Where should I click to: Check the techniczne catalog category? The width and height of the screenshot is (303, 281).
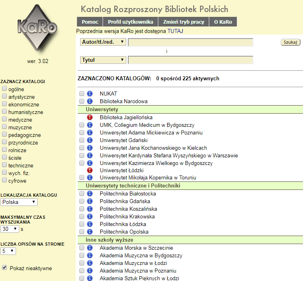pos(4,165)
